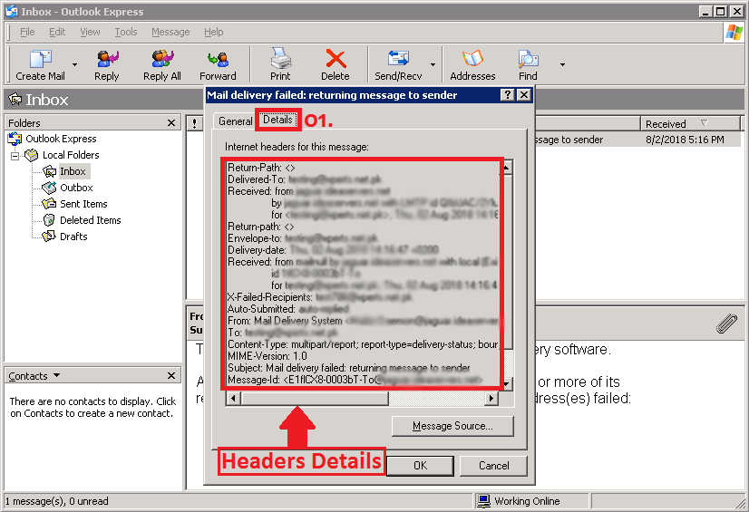Click '1 message(s), 0 unread' status text
The width and height of the screenshot is (749, 512).
point(57,501)
